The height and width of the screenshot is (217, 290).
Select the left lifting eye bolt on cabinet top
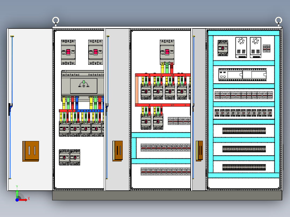[56, 21]
